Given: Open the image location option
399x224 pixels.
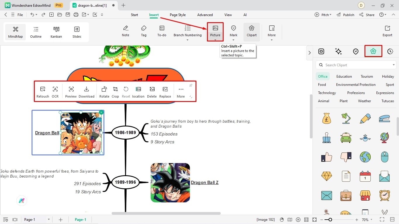Looking at the screenshot, I should 138,92.
